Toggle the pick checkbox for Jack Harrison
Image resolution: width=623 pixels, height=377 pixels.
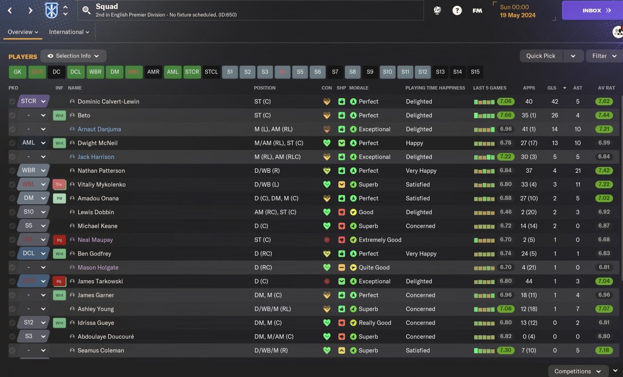(12, 157)
